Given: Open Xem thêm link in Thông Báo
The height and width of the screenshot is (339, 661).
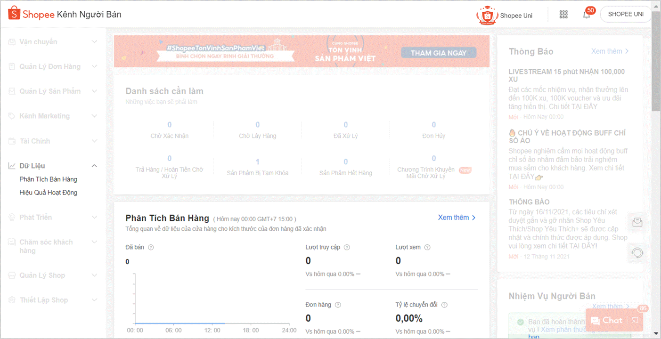Looking at the screenshot, I should (610, 51).
